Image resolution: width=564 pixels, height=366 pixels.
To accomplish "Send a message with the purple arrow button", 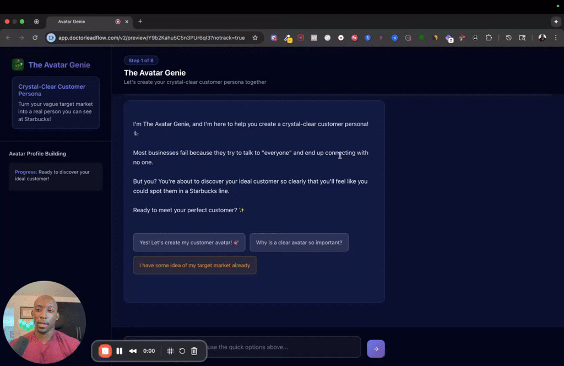I will pyautogui.click(x=376, y=349).
